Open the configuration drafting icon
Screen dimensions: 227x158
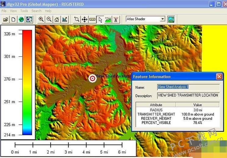point(65,20)
